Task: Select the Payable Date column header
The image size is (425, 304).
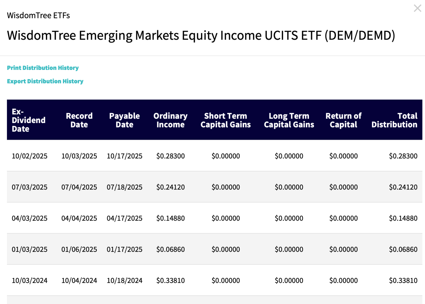Action: coord(124,120)
